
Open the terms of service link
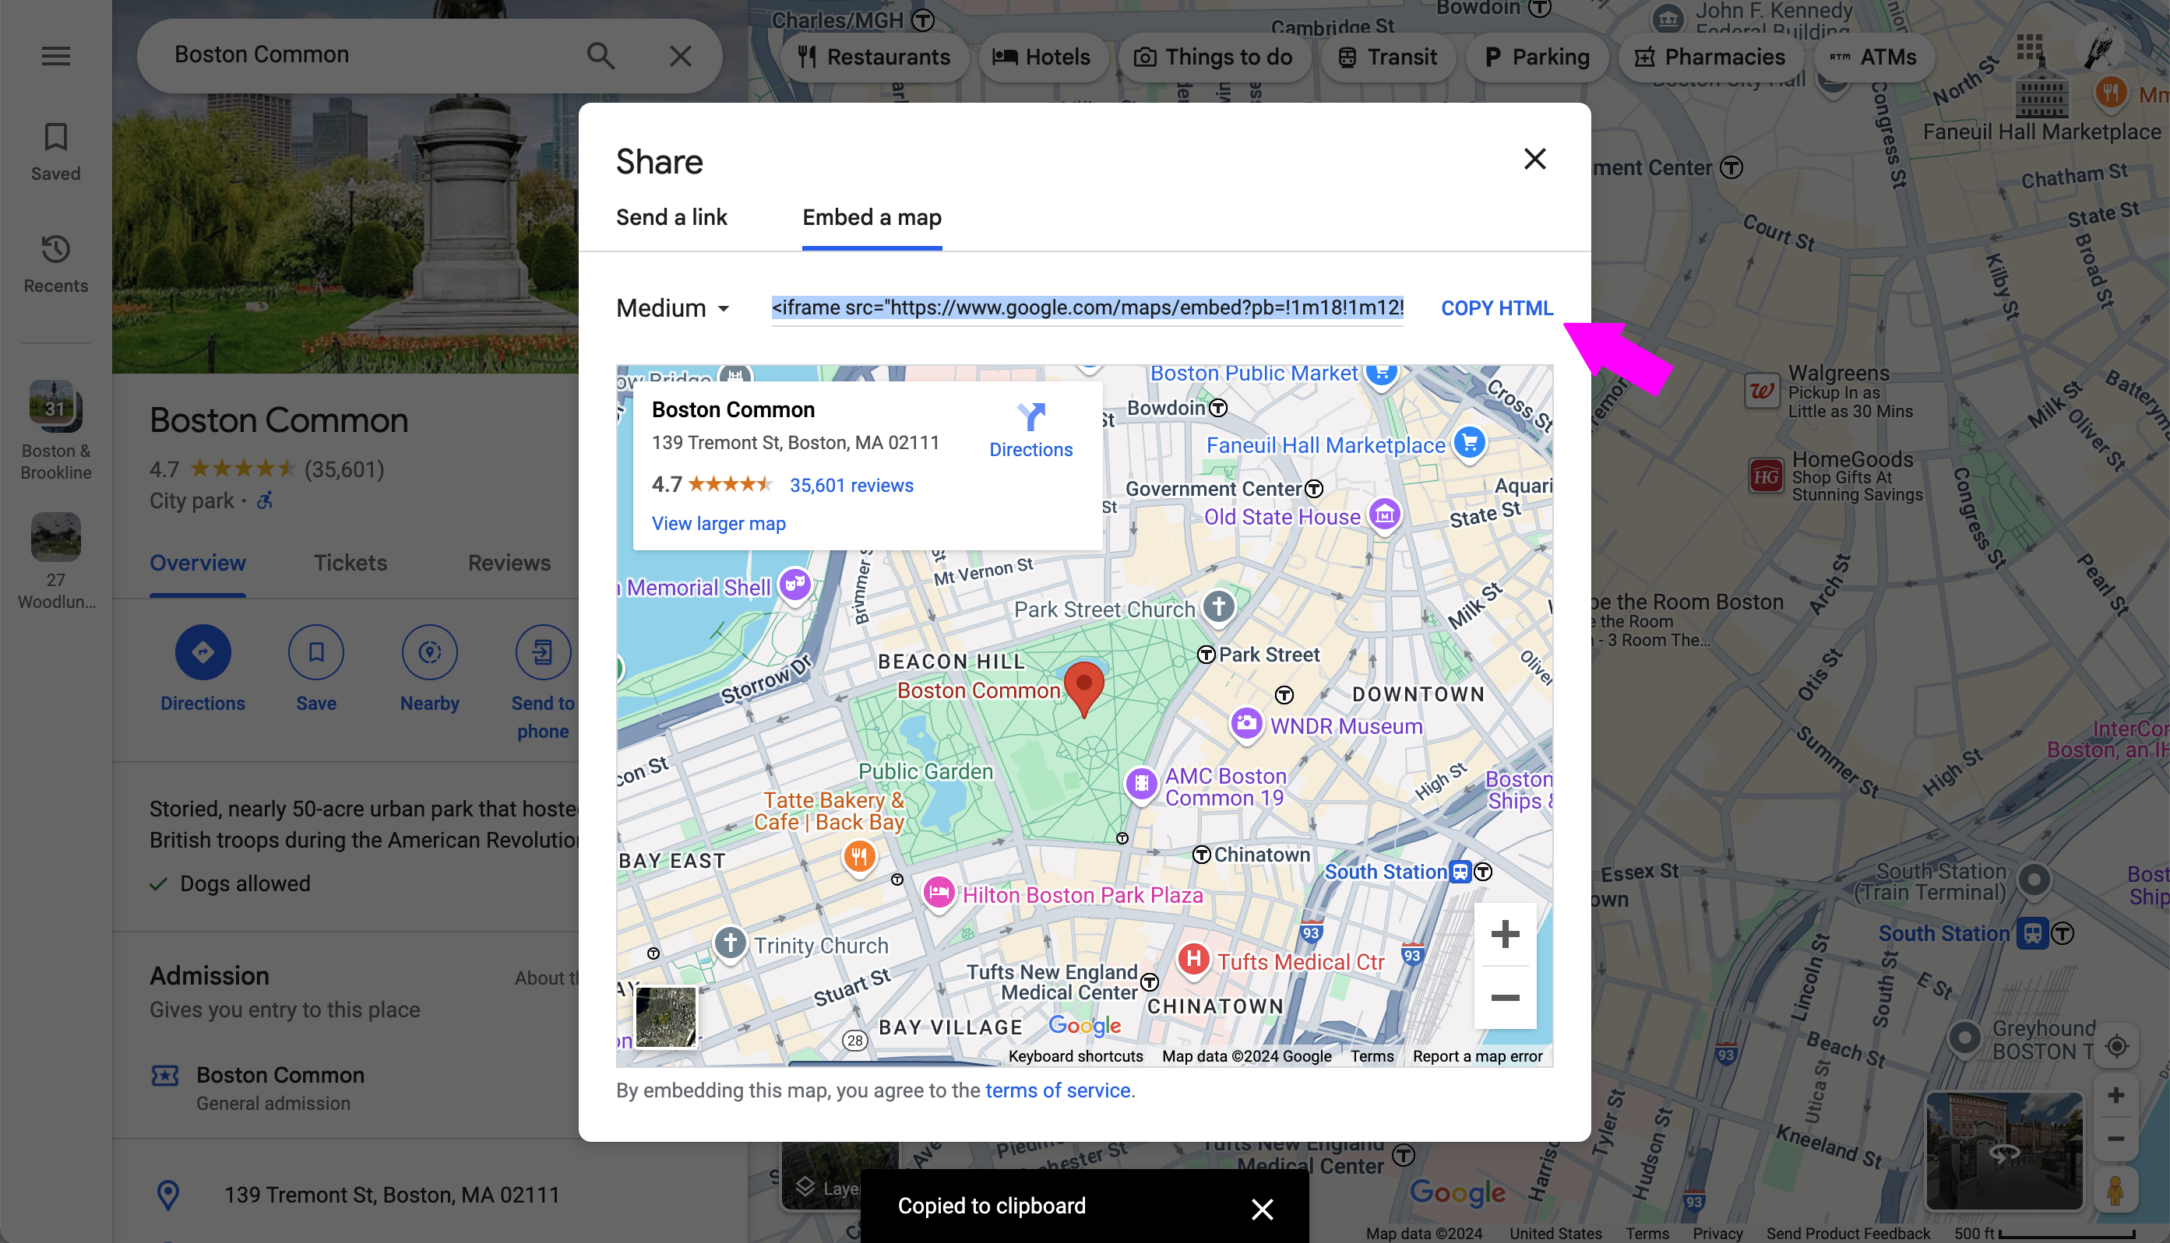1058,1091
